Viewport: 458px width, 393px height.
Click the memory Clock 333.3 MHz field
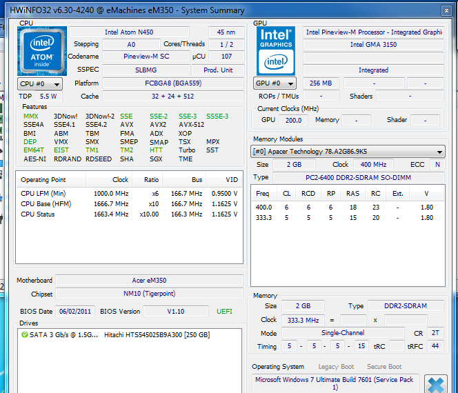pos(303,321)
